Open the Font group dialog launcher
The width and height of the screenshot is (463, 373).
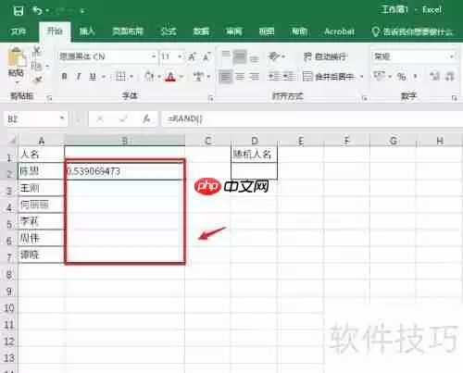point(211,98)
